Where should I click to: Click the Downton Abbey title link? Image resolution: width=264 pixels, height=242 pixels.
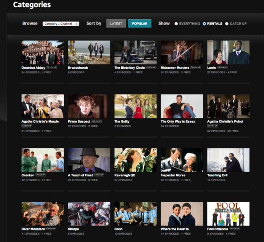[x=33, y=68]
